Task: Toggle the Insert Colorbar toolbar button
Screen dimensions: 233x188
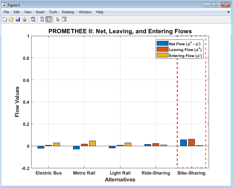Action: coord(42,19)
